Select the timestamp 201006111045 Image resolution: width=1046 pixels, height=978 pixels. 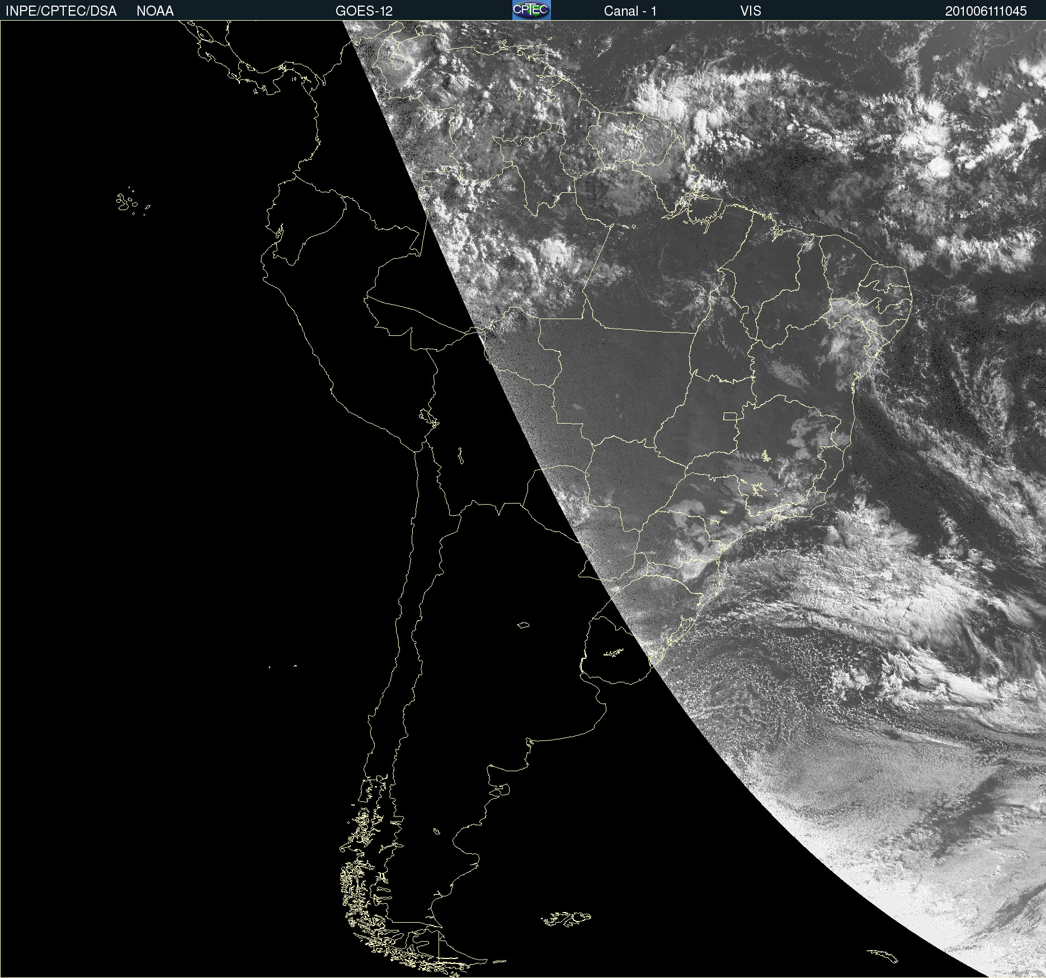pos(986,11)
